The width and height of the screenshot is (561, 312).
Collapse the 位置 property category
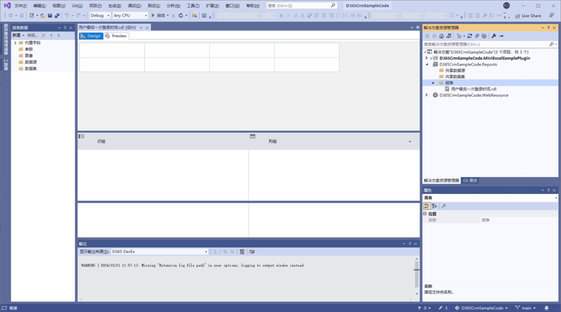[x=425, y=214]
